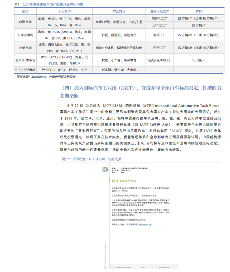
Task: Select the 匈牙利工厂 cell
Action: click(x=160, y=18)
